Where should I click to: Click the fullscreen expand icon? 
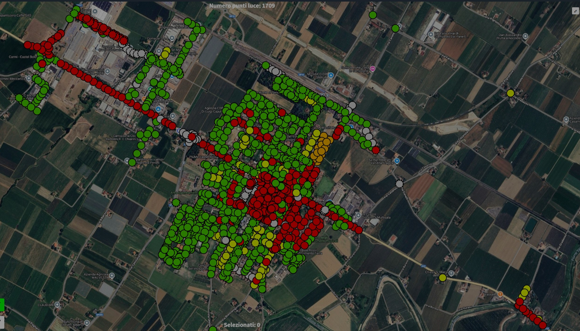coord(575,11)
